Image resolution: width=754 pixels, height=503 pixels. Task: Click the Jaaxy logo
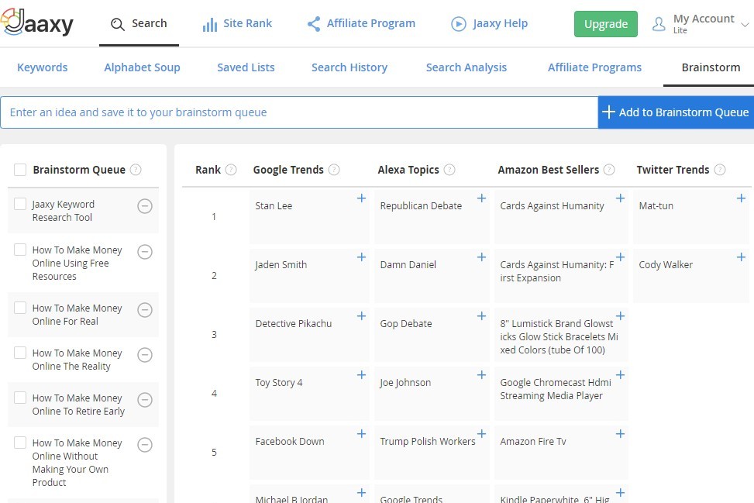coord(37,22)
